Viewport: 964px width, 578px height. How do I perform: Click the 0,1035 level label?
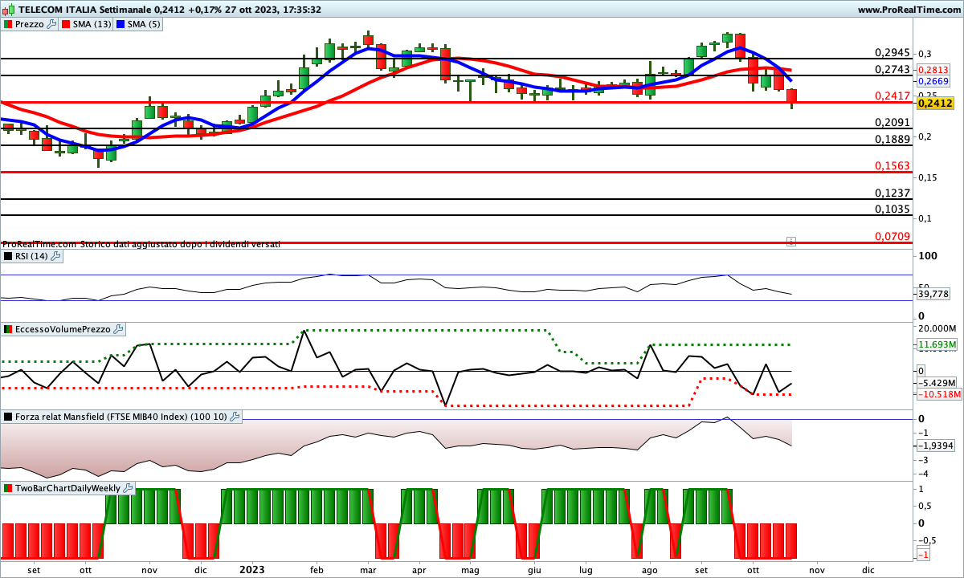892,209
